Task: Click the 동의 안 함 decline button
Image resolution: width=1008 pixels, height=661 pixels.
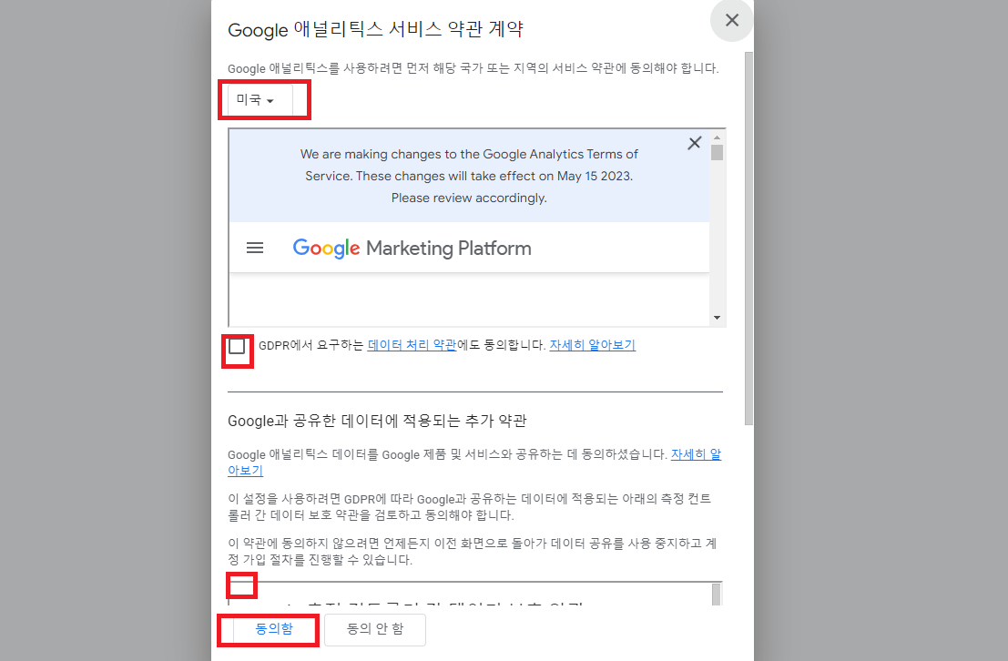Action: 375,629
